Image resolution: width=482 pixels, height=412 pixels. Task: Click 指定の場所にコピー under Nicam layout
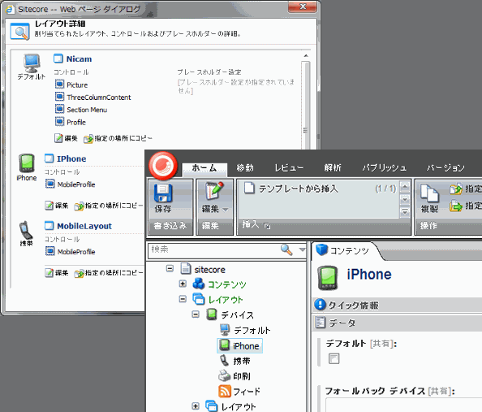(118, 139)
